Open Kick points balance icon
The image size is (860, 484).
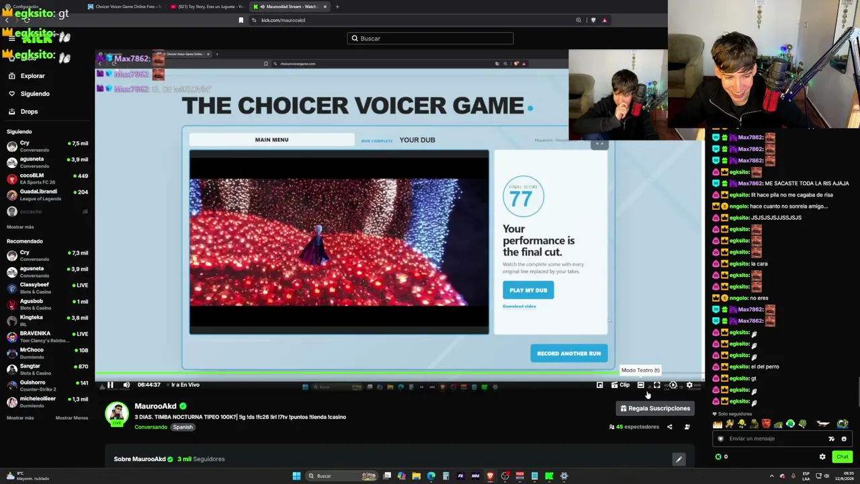718,457
